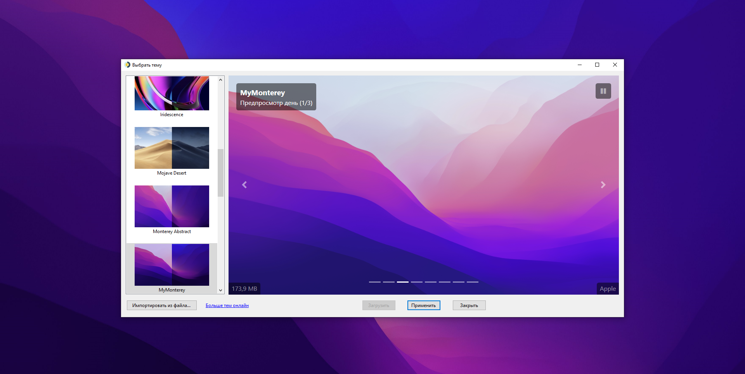
Task: Click the highlighted third carousel dot
Action: point(402,282)
